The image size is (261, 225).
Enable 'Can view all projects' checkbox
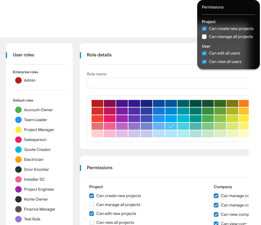click(x=92, y=223)
